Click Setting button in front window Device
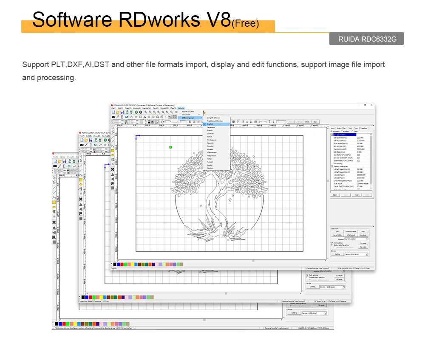Viewport: 425px width, 359px height. click(x=337, y=254)
